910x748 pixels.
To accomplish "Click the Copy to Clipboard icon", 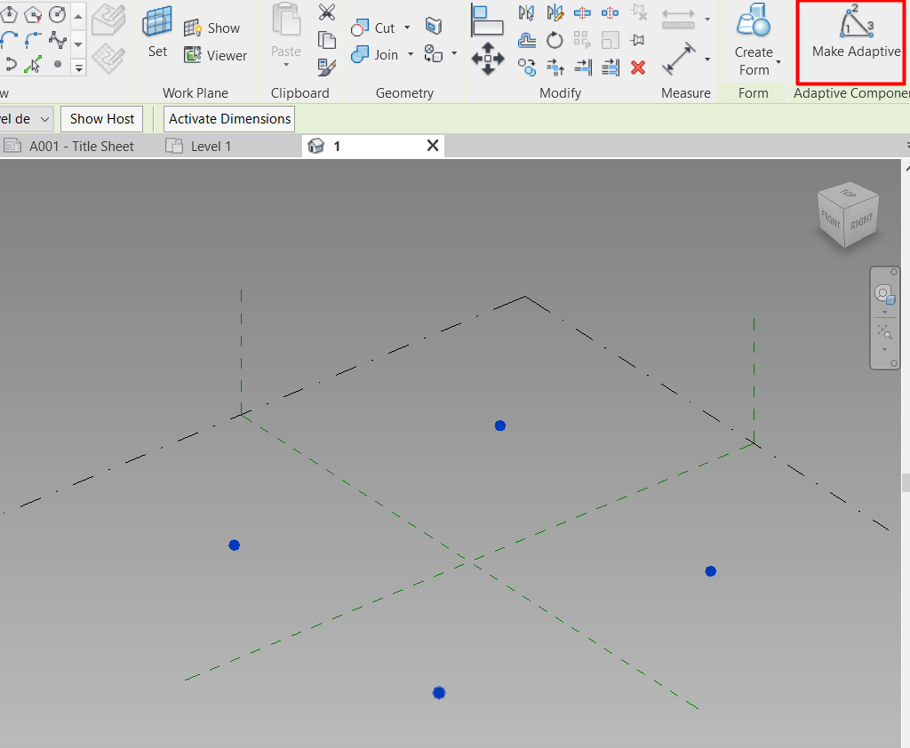I will (327, 40).
